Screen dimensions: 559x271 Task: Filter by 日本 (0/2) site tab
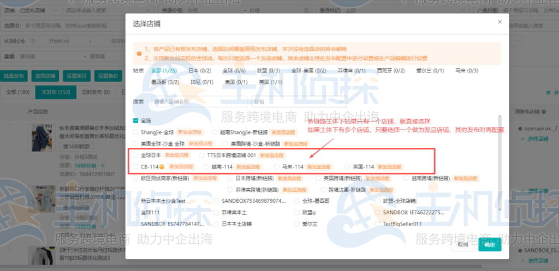coord(200,70)
